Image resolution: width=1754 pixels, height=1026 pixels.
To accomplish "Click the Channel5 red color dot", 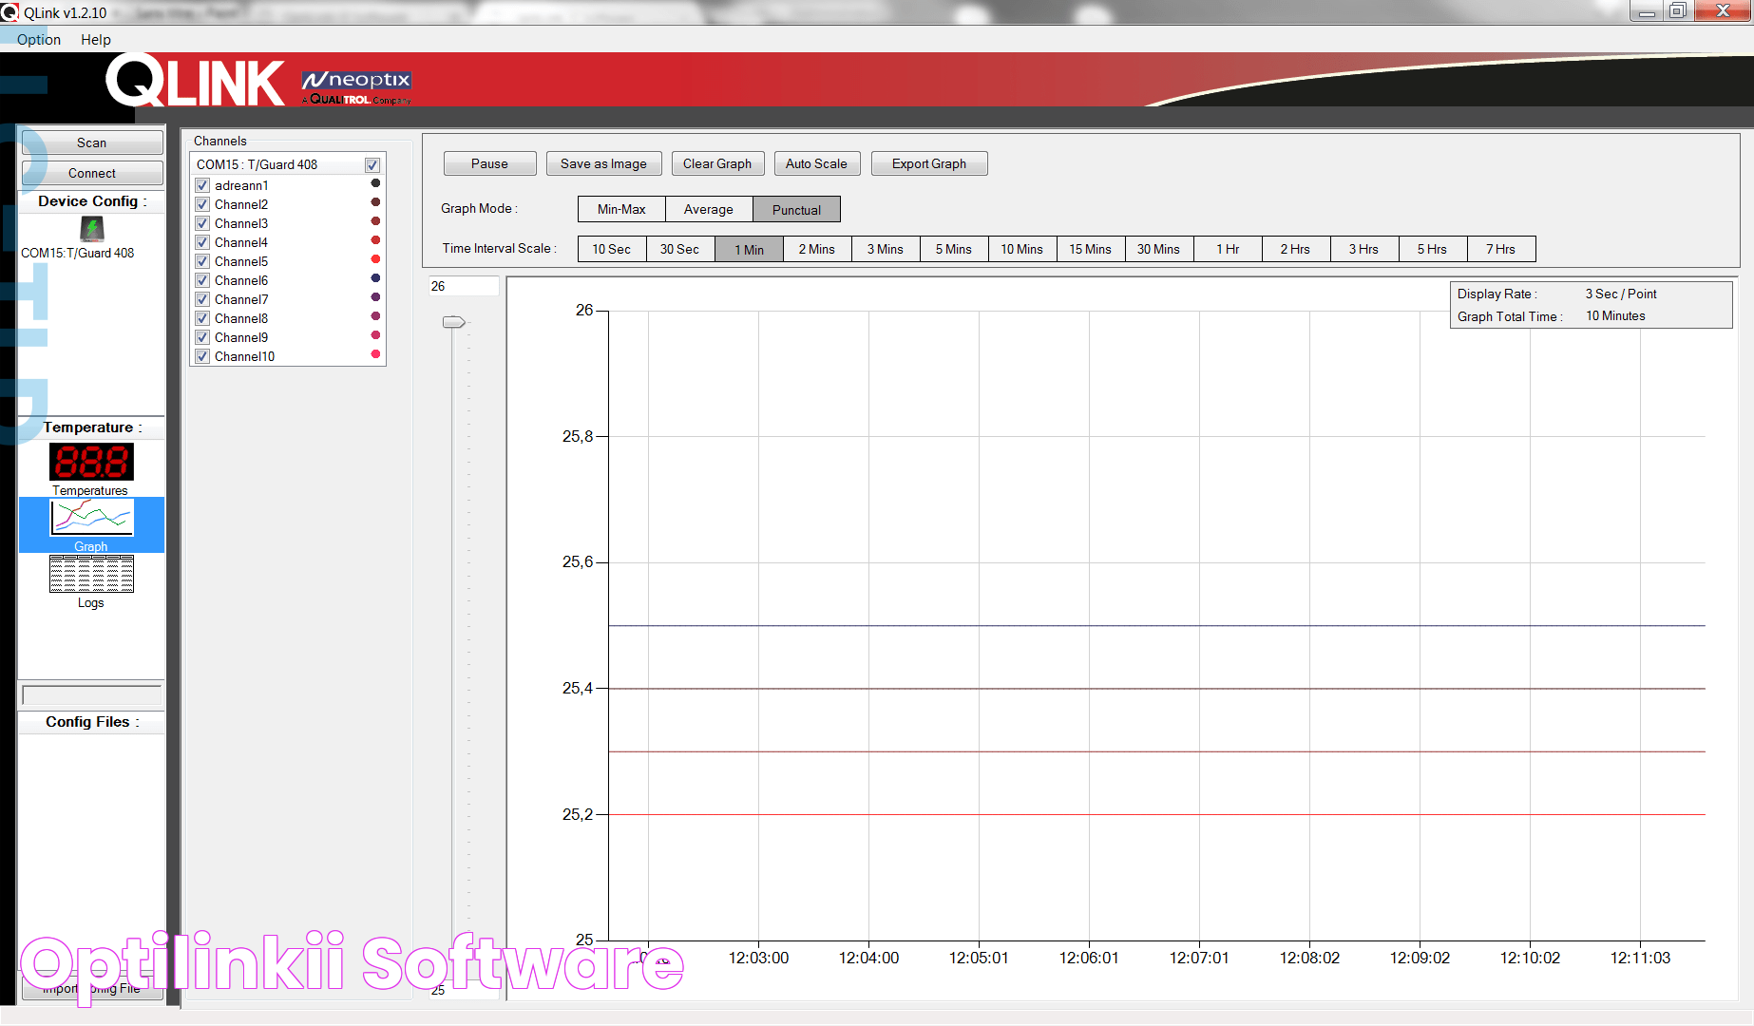I will click(375, 259).
